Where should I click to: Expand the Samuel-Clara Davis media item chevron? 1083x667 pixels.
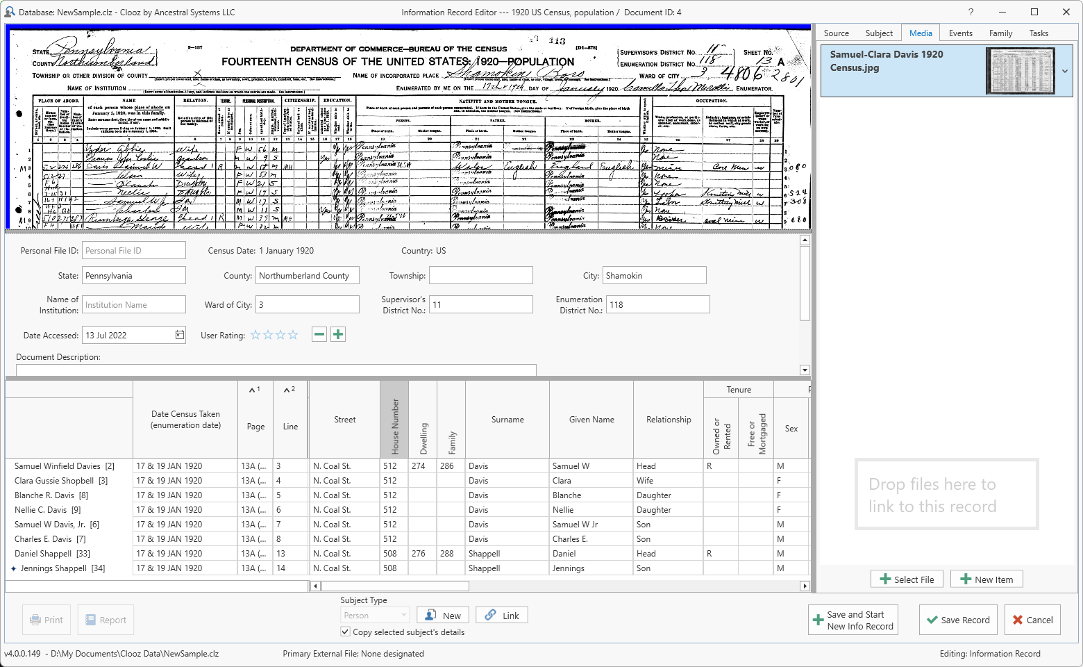[x=1064, y=71]
